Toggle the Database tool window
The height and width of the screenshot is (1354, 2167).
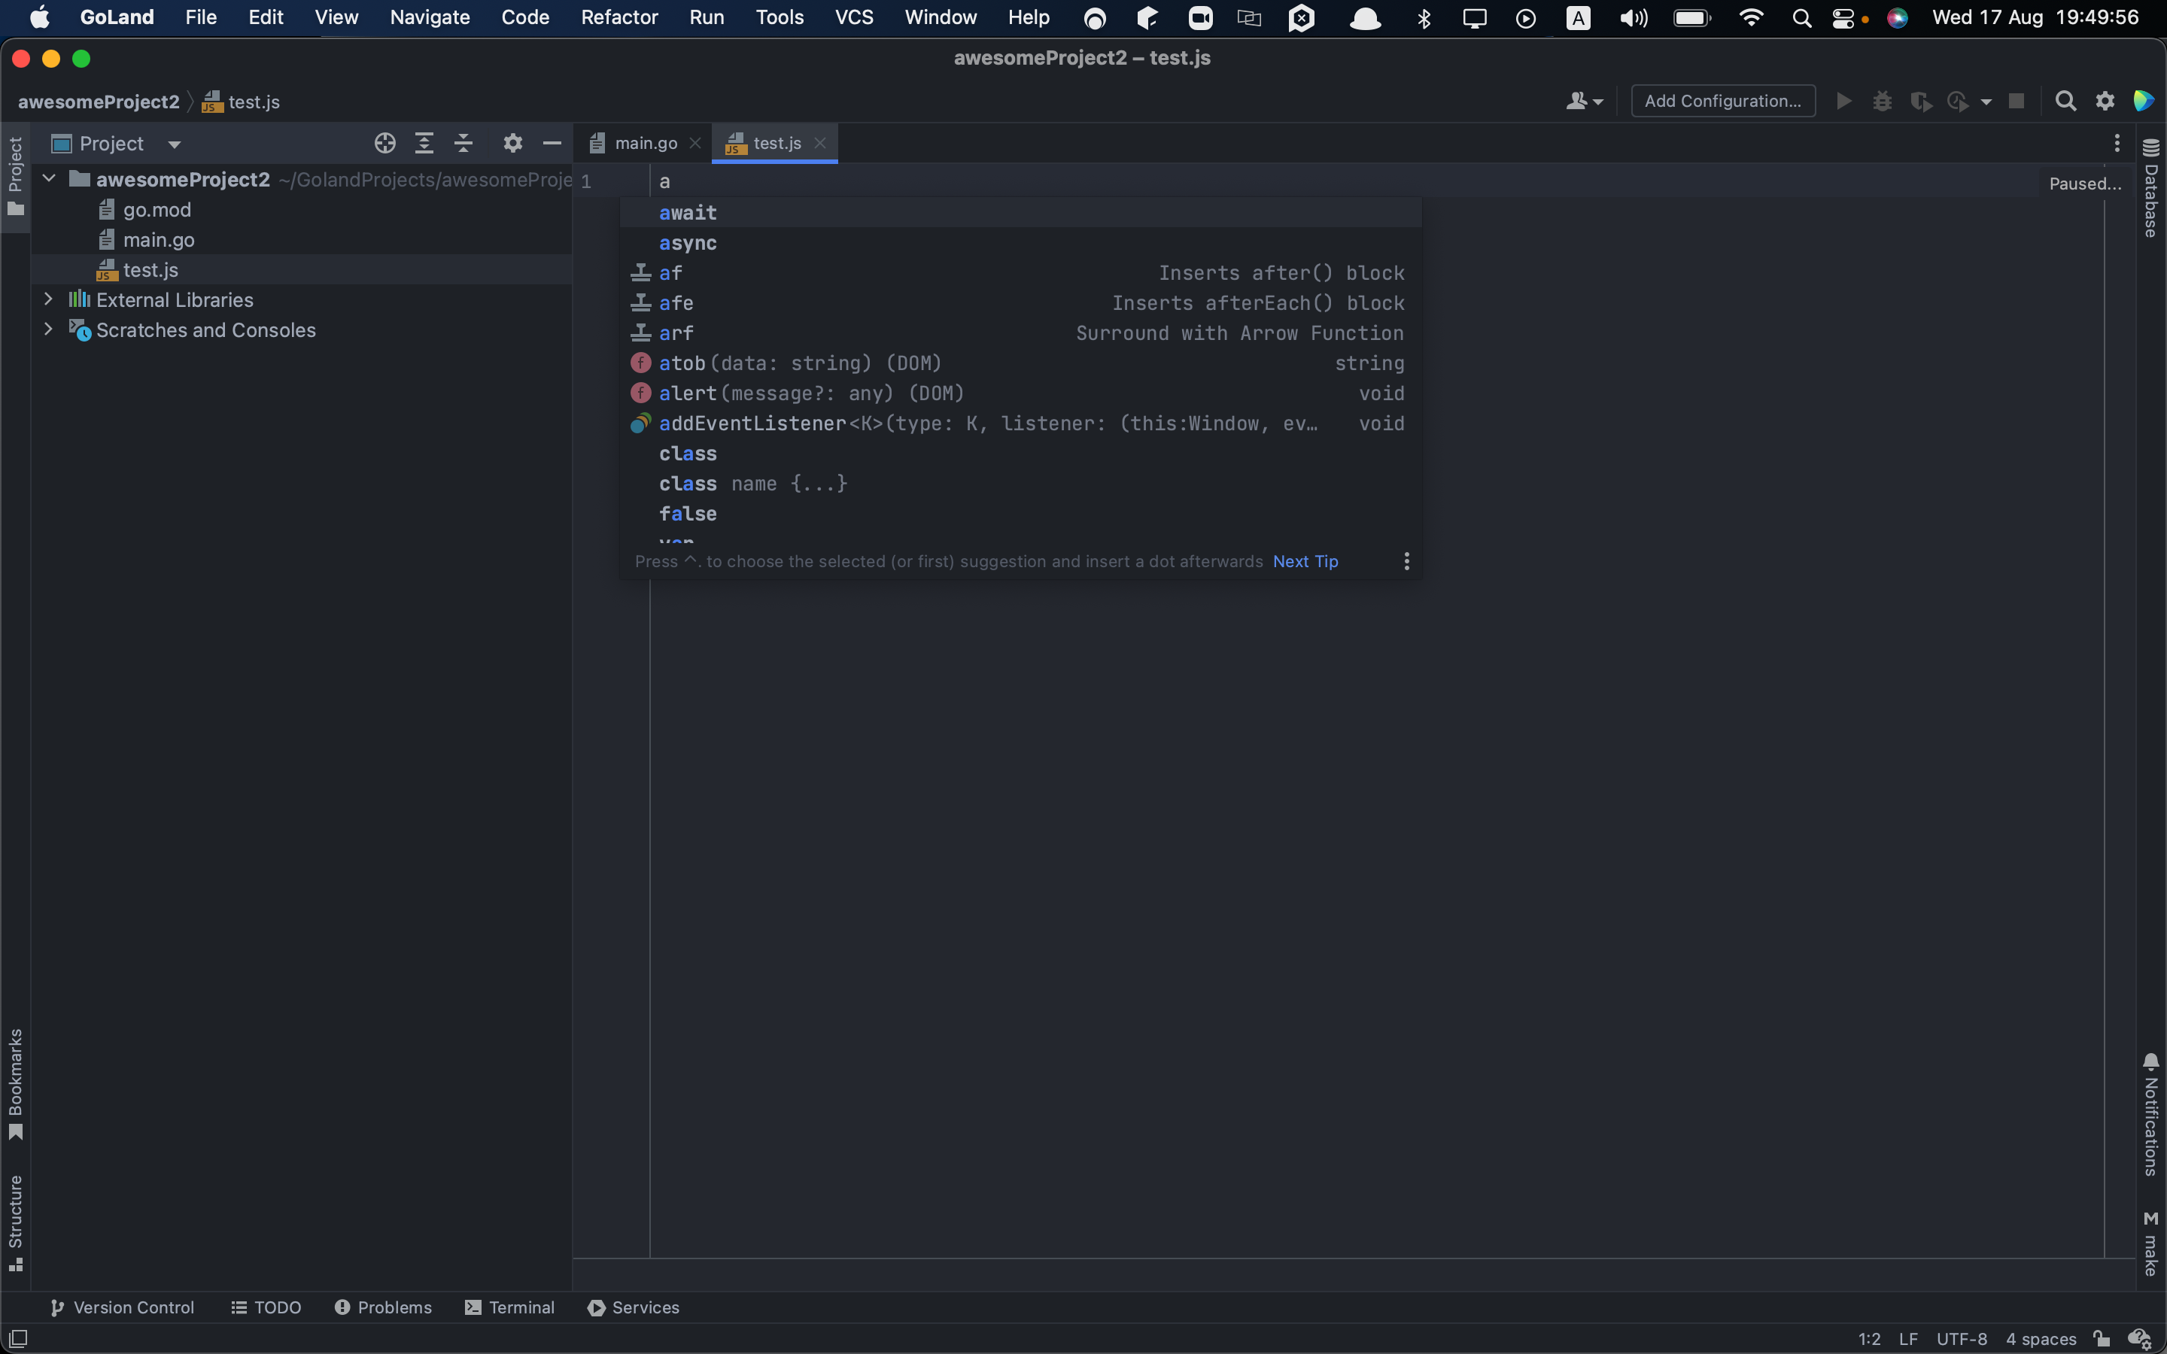coord(2151,188)
